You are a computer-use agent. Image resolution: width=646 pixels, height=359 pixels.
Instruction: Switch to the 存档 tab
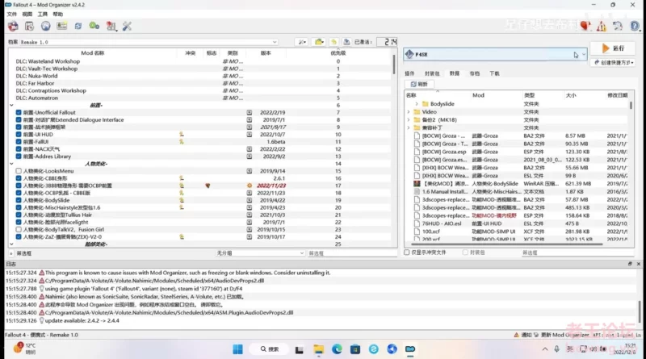[475, 73]
